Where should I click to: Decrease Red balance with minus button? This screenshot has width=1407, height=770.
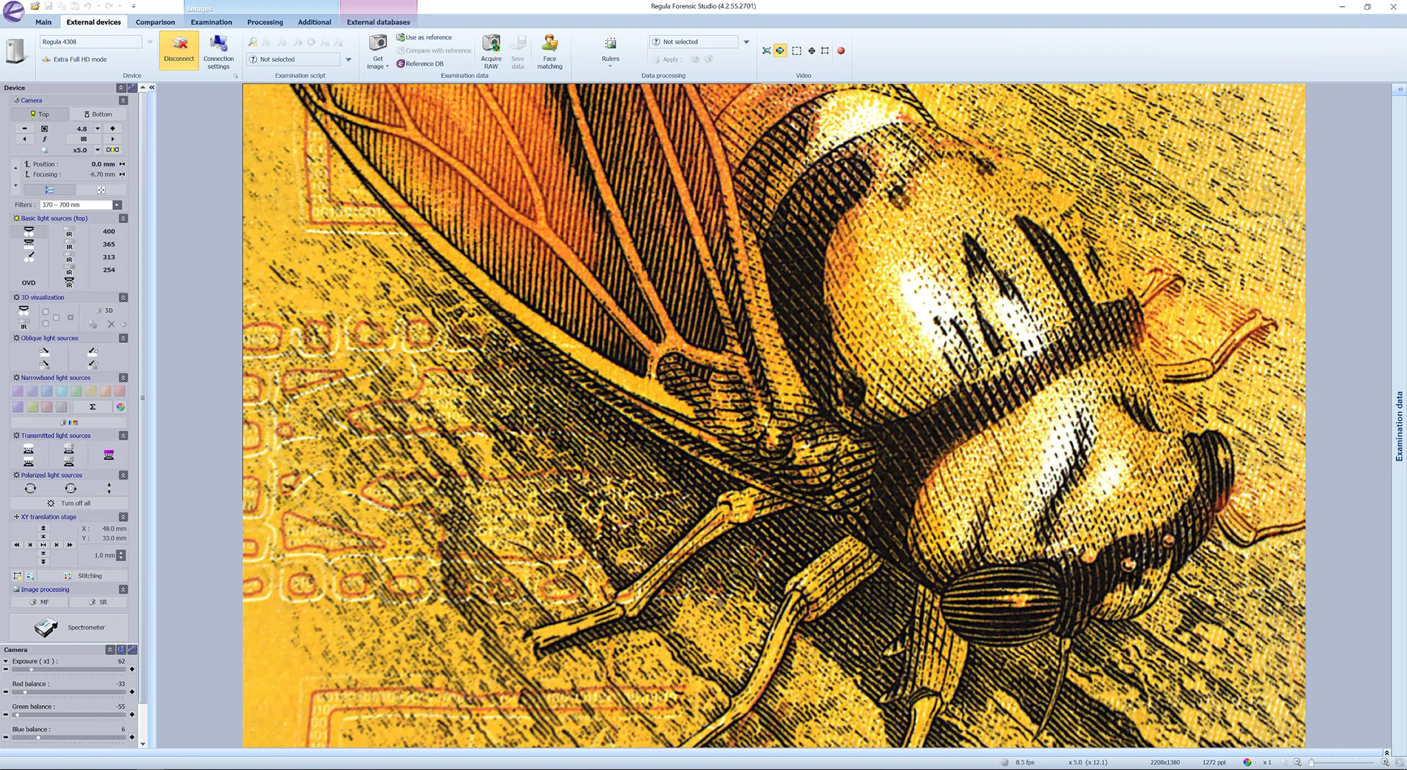tap(6, 692)
